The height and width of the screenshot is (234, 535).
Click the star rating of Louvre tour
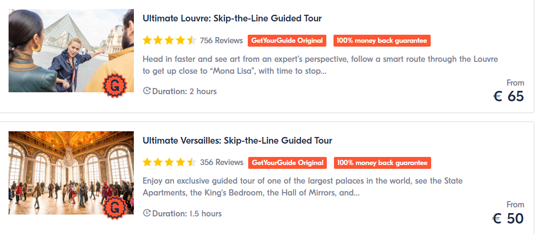coord(170,40)
